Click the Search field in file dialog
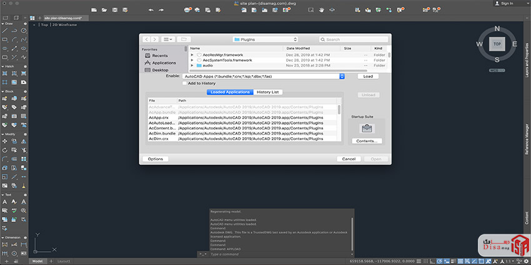The image size is (531, 265). tap(353, 39)
